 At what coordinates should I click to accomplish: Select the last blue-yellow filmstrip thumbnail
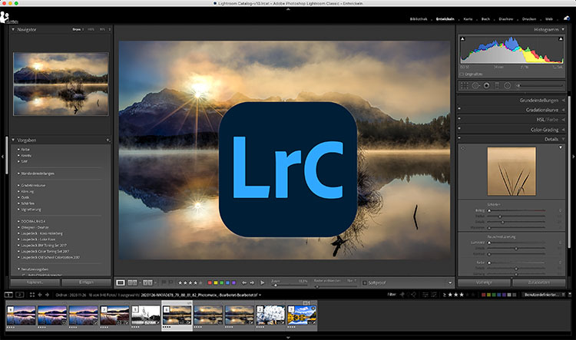(302, 315)
